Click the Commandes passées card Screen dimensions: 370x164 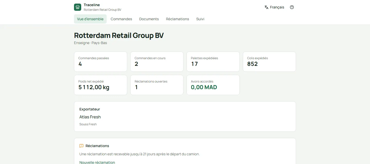click(x=100, y=61)
